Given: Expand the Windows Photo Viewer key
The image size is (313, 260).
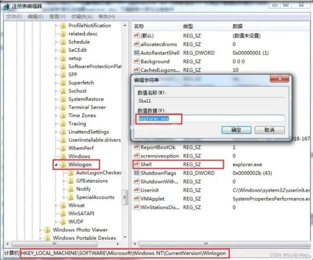Looking at the screenshot, I should point(41,230).
